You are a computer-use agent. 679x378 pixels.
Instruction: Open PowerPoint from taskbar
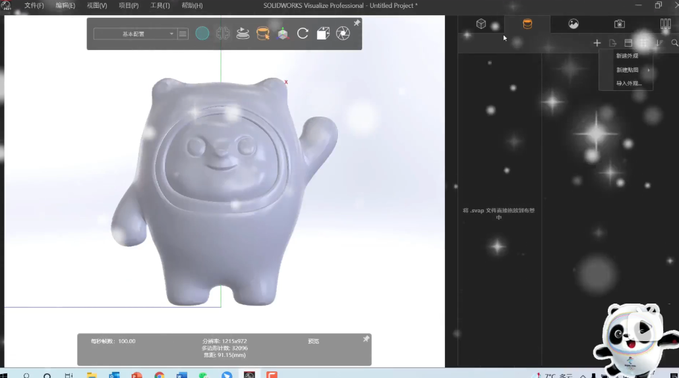pyautogui.click(x=136, y=375)
